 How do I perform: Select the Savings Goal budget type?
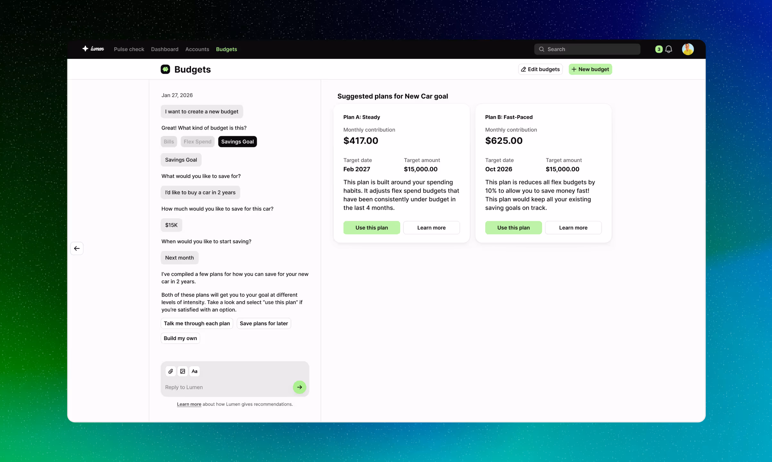[x=237, y=142]
